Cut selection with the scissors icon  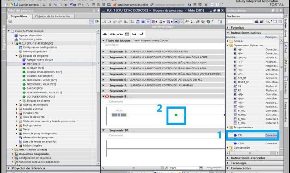[x=50, y=5]
